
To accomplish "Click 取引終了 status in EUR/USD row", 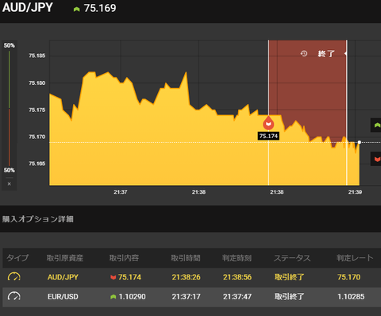I will click(x=290, y=297).
